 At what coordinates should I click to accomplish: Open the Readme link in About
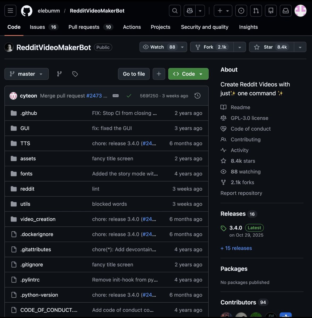point(240,107)
